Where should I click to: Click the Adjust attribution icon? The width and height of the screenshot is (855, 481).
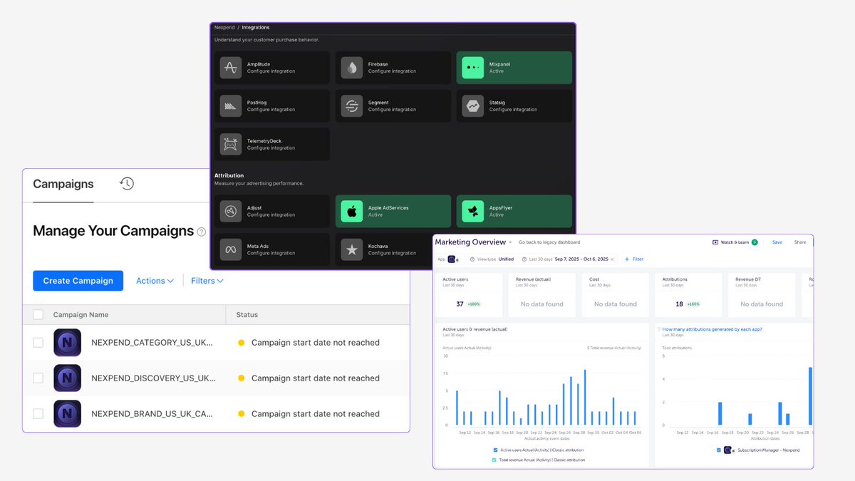click(231, 211)
